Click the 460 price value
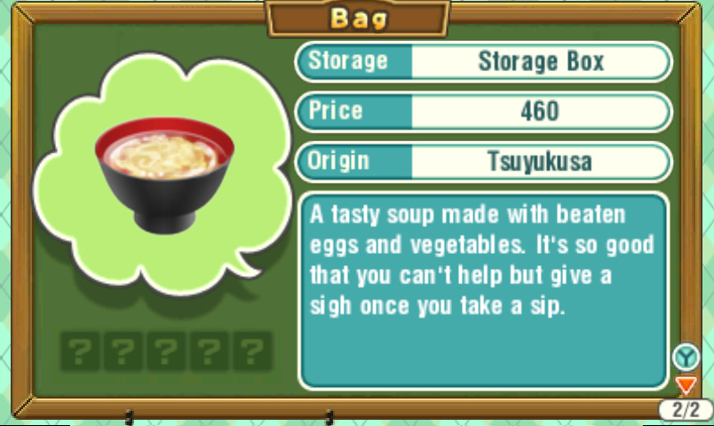This screenshot has width=714, height=426. click(540, 112)
